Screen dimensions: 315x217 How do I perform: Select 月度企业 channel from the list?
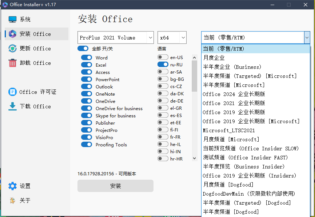coord(214,58)
